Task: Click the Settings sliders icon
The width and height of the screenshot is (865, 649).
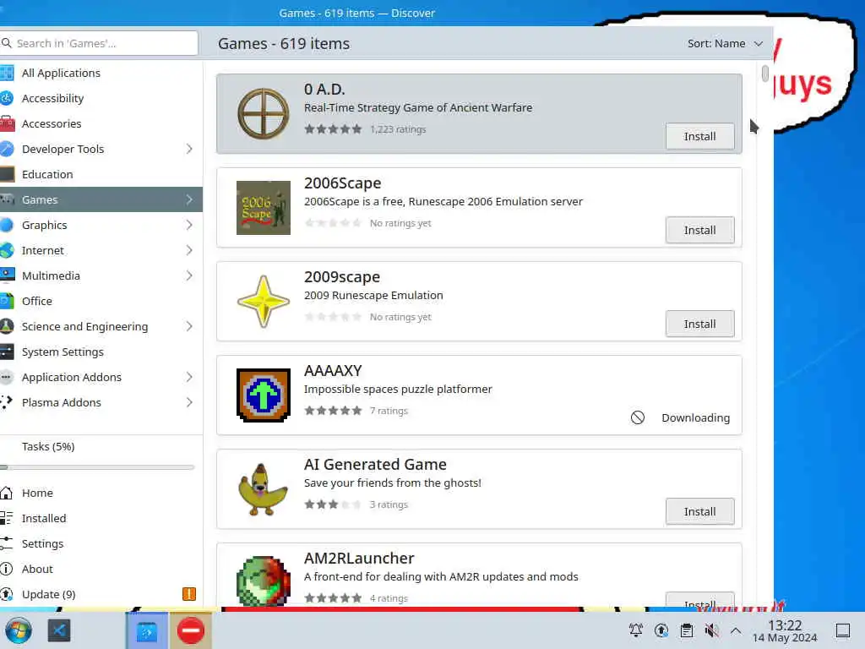Action: [x=6, y=543]
